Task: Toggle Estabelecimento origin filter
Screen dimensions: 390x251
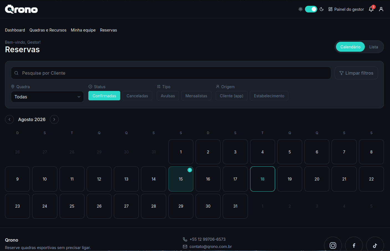Action: [x=269, y=96]
